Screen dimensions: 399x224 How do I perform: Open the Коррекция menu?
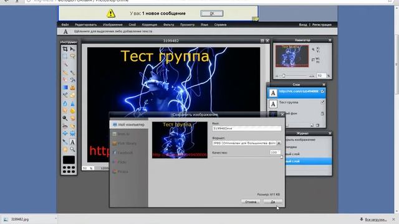pyautogui.click(x=150, y=25)
